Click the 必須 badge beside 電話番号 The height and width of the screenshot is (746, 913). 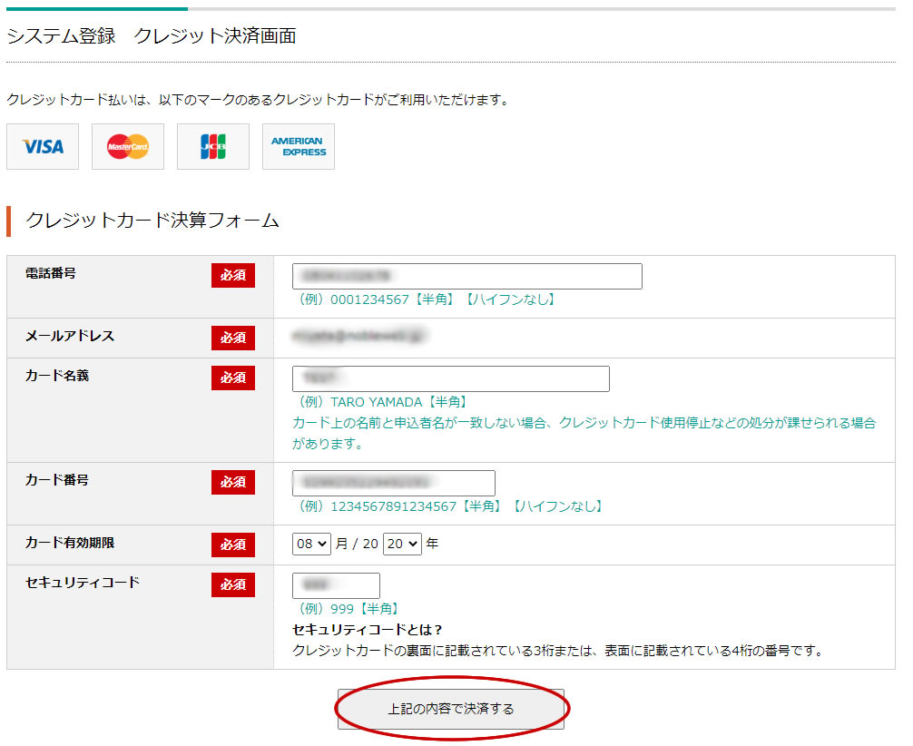(x=233, y=276)
